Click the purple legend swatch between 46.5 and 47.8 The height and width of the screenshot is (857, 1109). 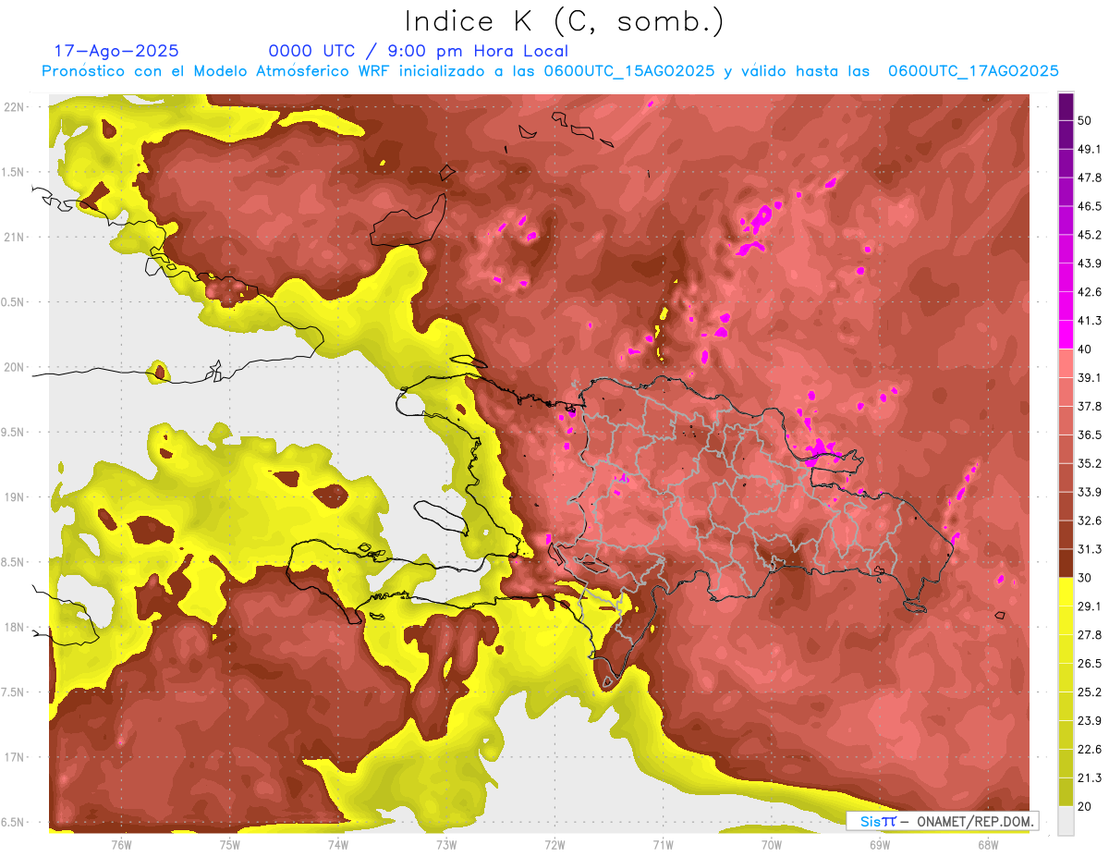tap(1066, 191)
